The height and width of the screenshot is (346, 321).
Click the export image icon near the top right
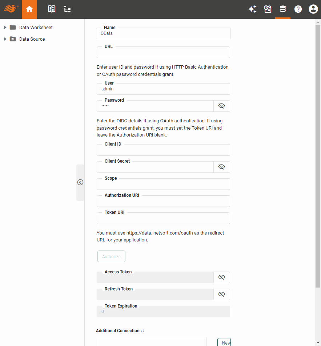tap(268, 9)
